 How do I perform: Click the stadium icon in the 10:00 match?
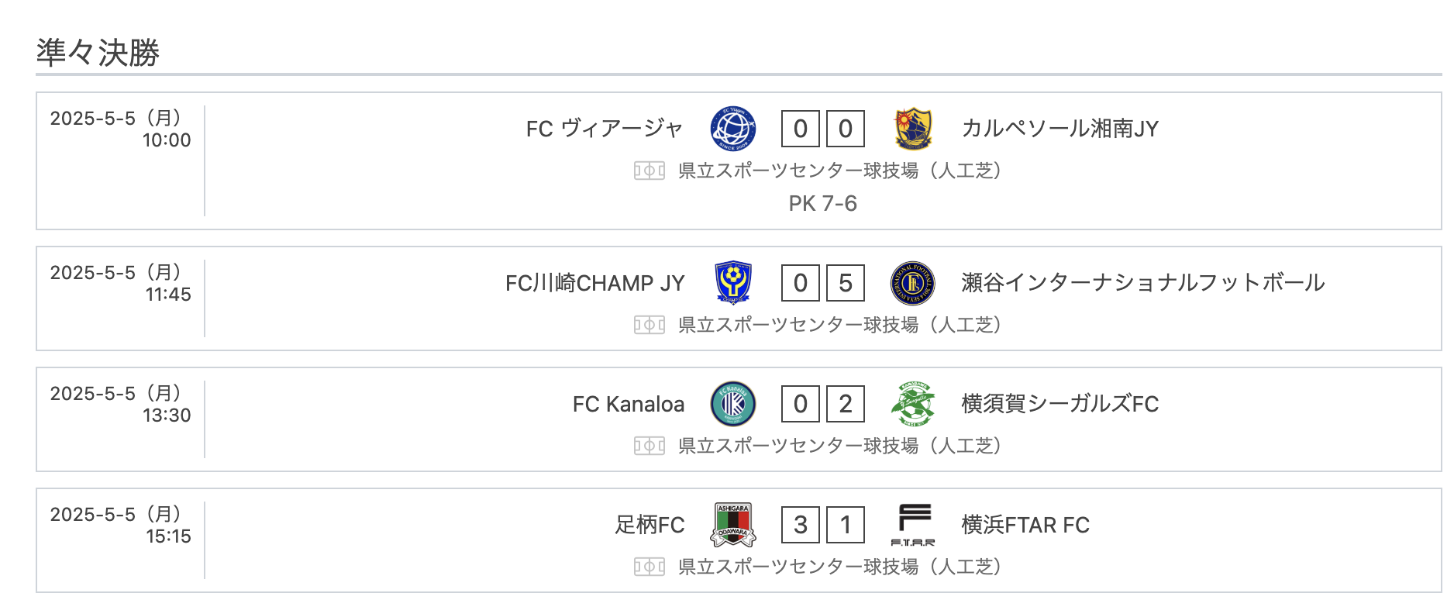click(649, 171)
